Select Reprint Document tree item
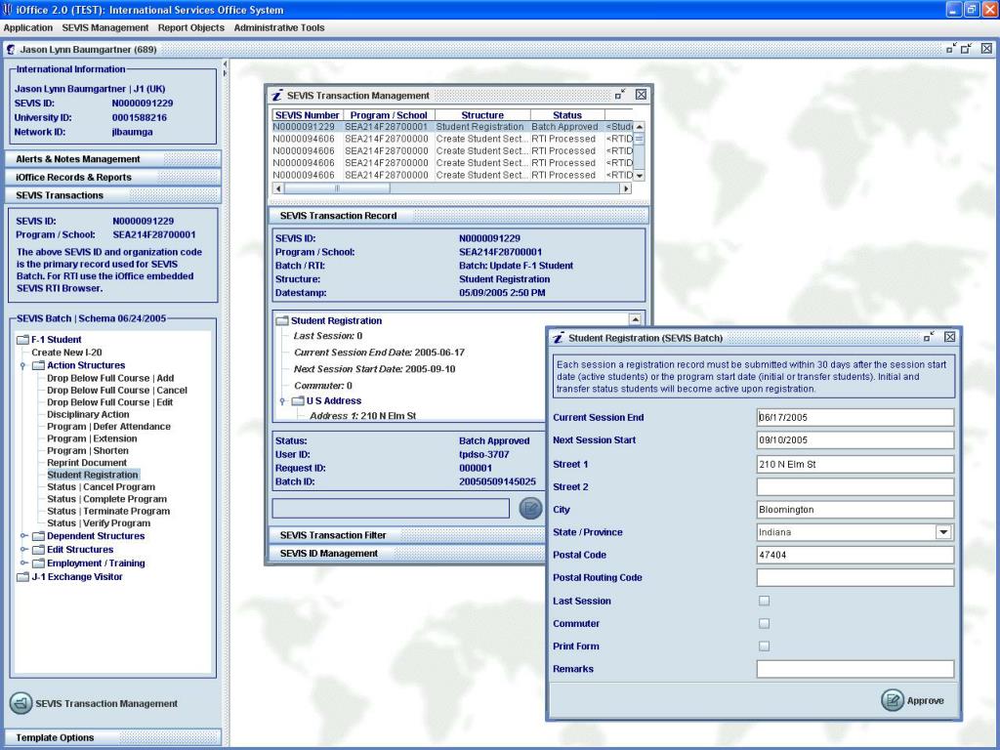This screenshot has width=1000, height=750. [87, 463]
